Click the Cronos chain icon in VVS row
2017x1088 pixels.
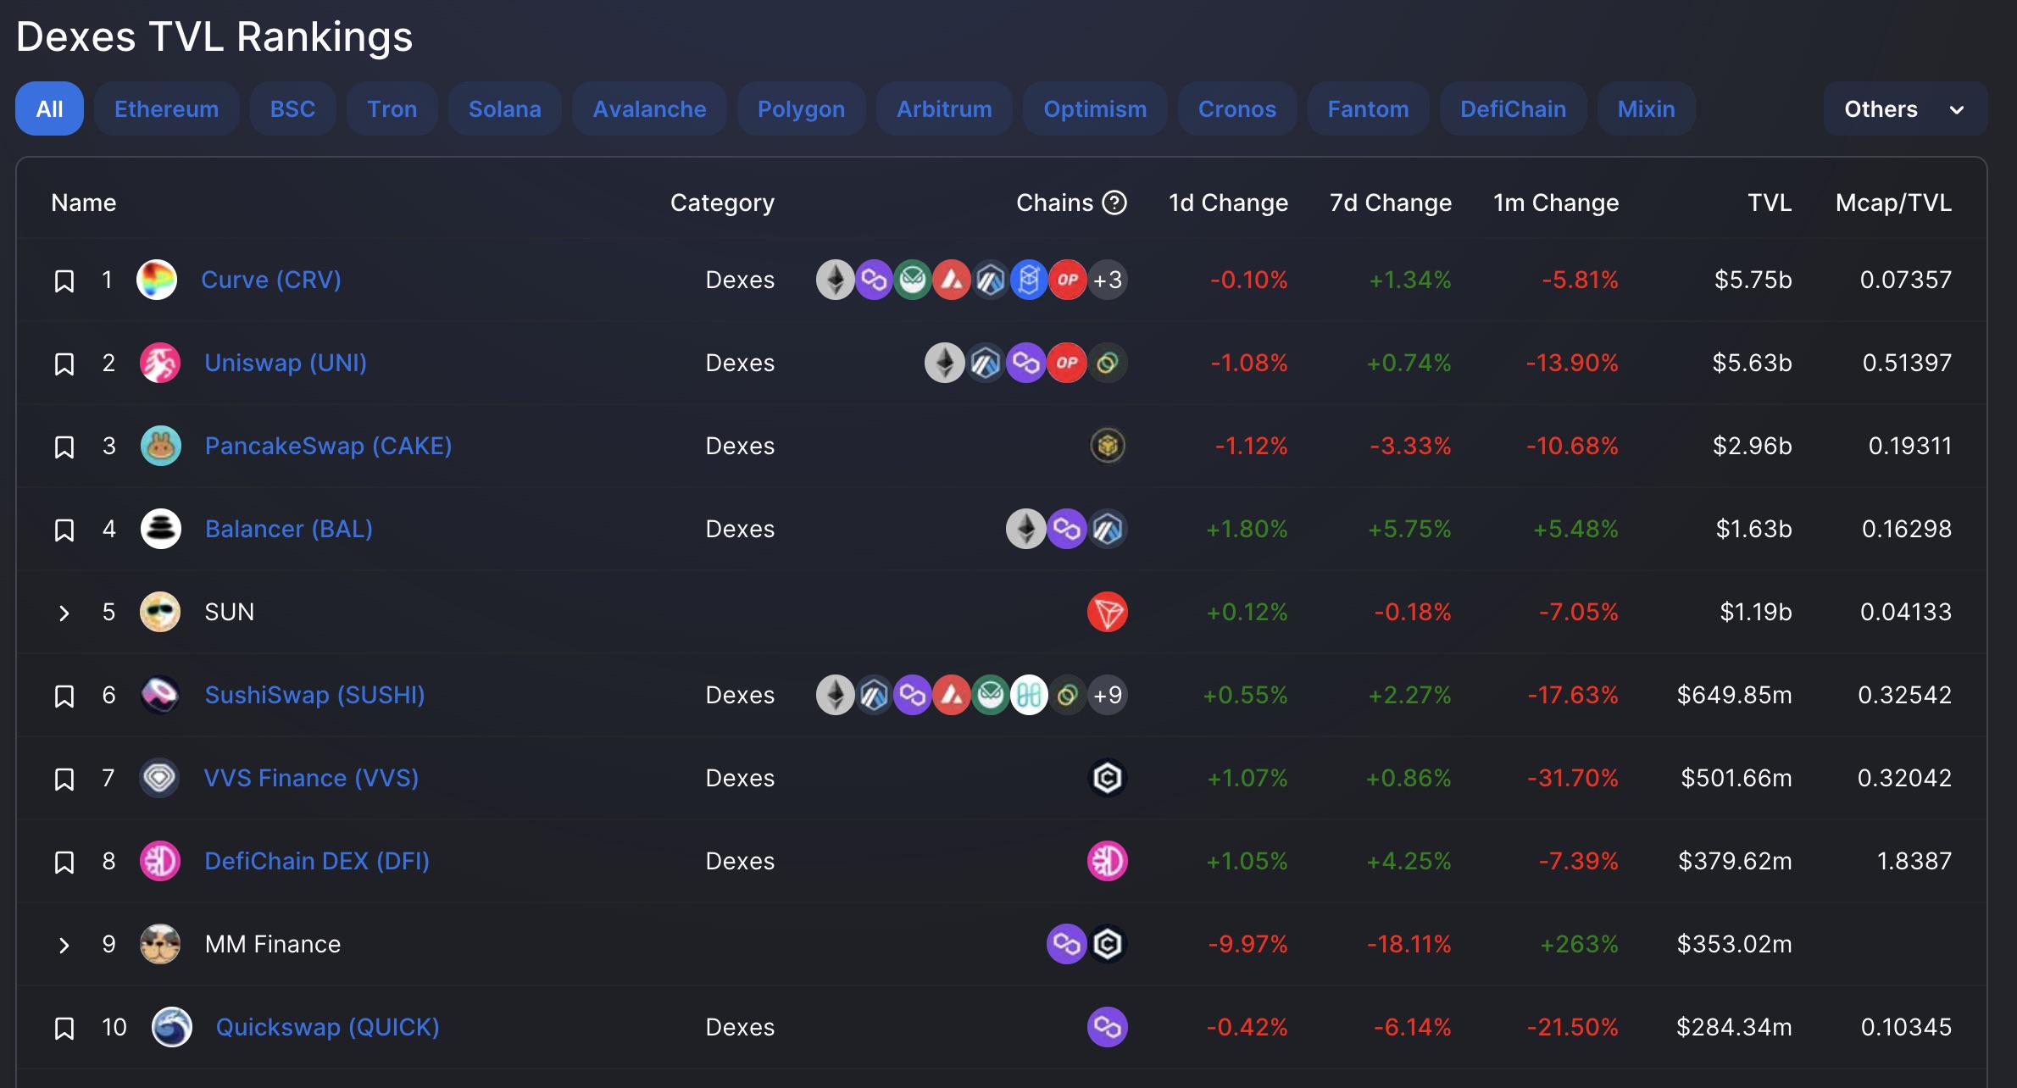1108,778
